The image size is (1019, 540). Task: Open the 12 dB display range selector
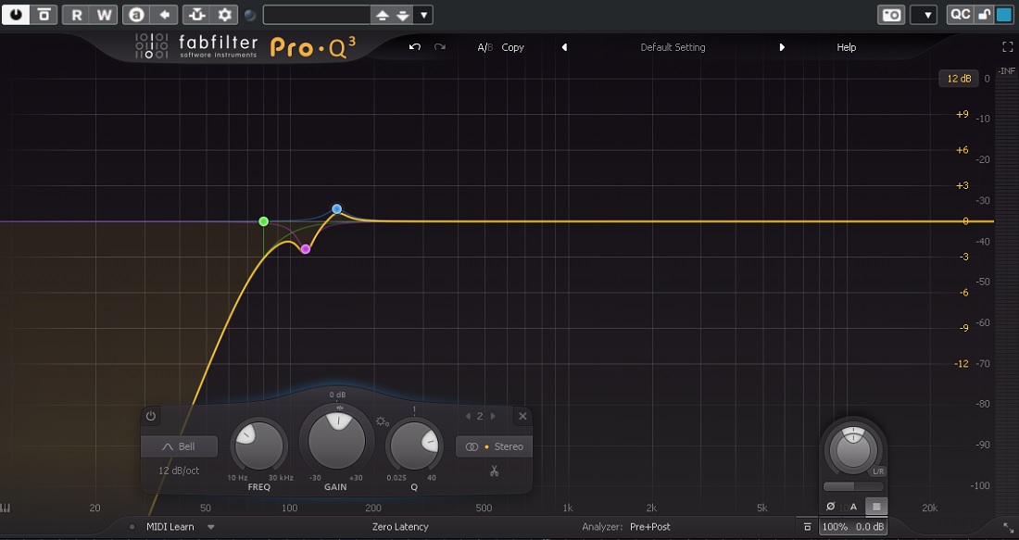959,79
